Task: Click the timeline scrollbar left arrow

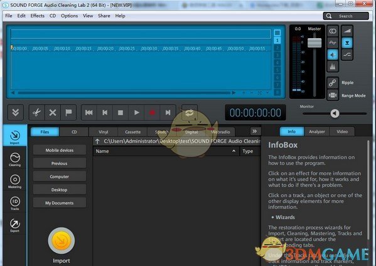Action: [x=13, y=93]
